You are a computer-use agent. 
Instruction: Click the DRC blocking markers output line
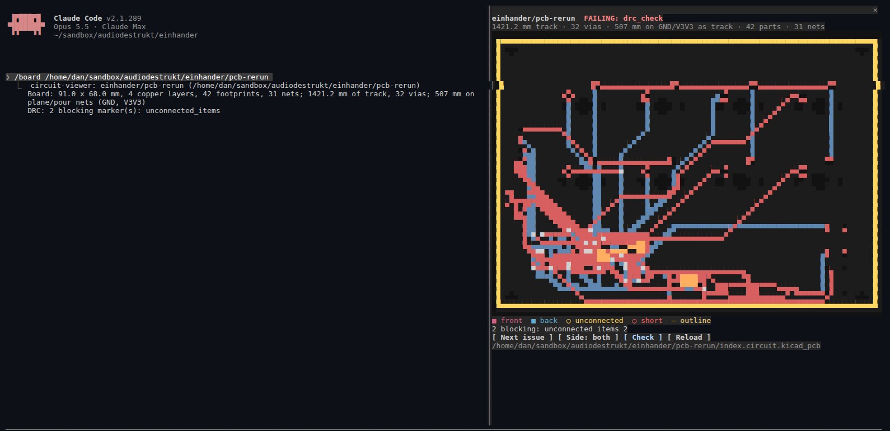pos(124,111)
